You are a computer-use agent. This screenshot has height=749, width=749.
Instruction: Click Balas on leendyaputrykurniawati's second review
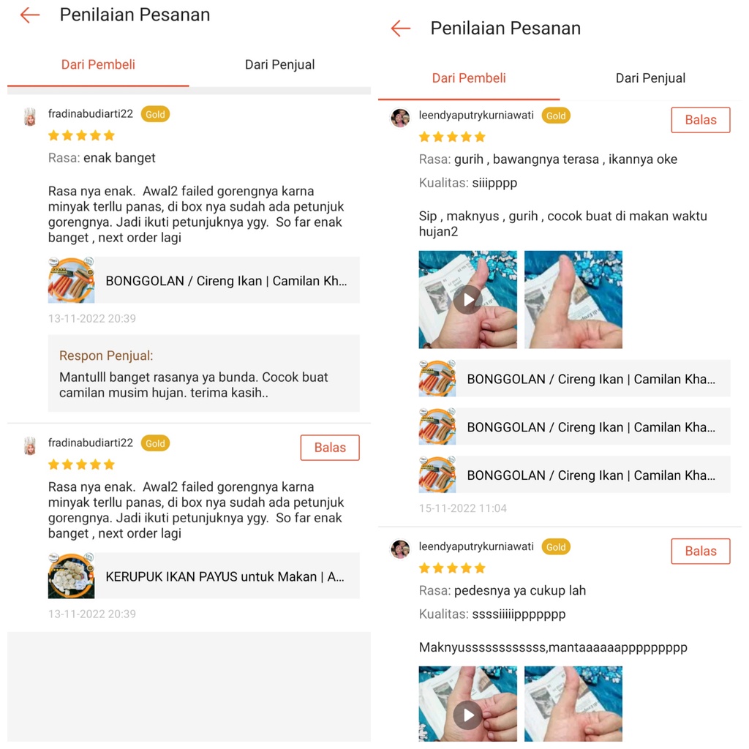click(x=701, y=552)
